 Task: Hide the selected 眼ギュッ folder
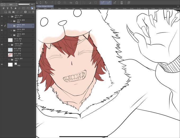[x=2, y=26]
